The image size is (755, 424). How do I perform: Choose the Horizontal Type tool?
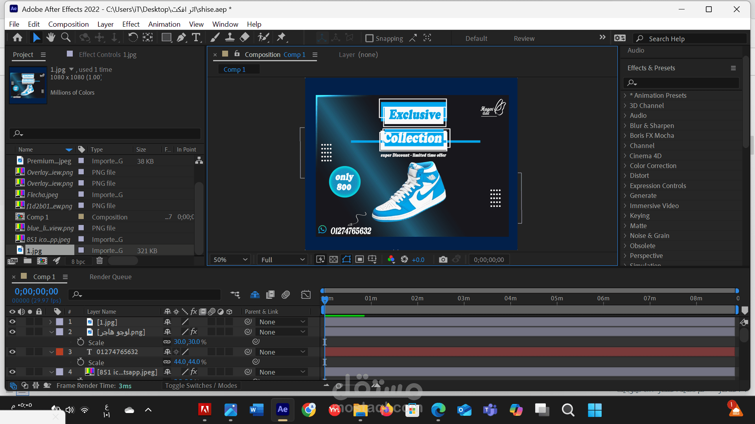click(x=196, y=38)
